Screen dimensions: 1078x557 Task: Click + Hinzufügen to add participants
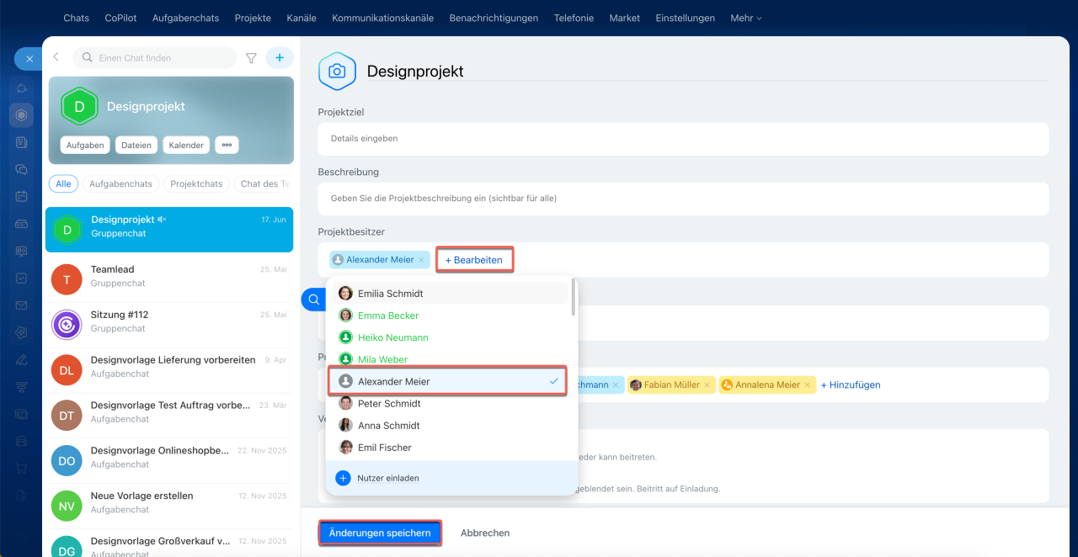[x=851, y=385]
